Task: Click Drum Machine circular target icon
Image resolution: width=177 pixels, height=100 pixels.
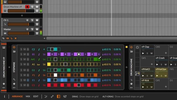Action: tap(137, 47)
